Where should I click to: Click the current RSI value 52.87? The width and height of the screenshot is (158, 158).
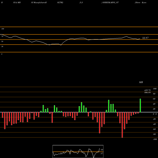(145, 38)
